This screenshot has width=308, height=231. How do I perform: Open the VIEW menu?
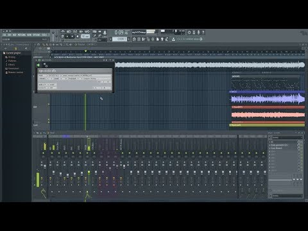[30, 35]
